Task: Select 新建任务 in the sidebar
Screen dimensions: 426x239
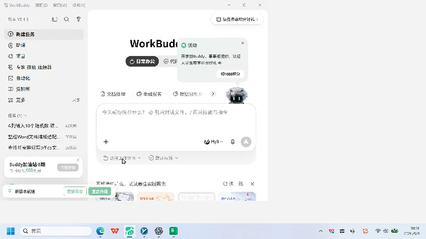Action: [44, 34]
